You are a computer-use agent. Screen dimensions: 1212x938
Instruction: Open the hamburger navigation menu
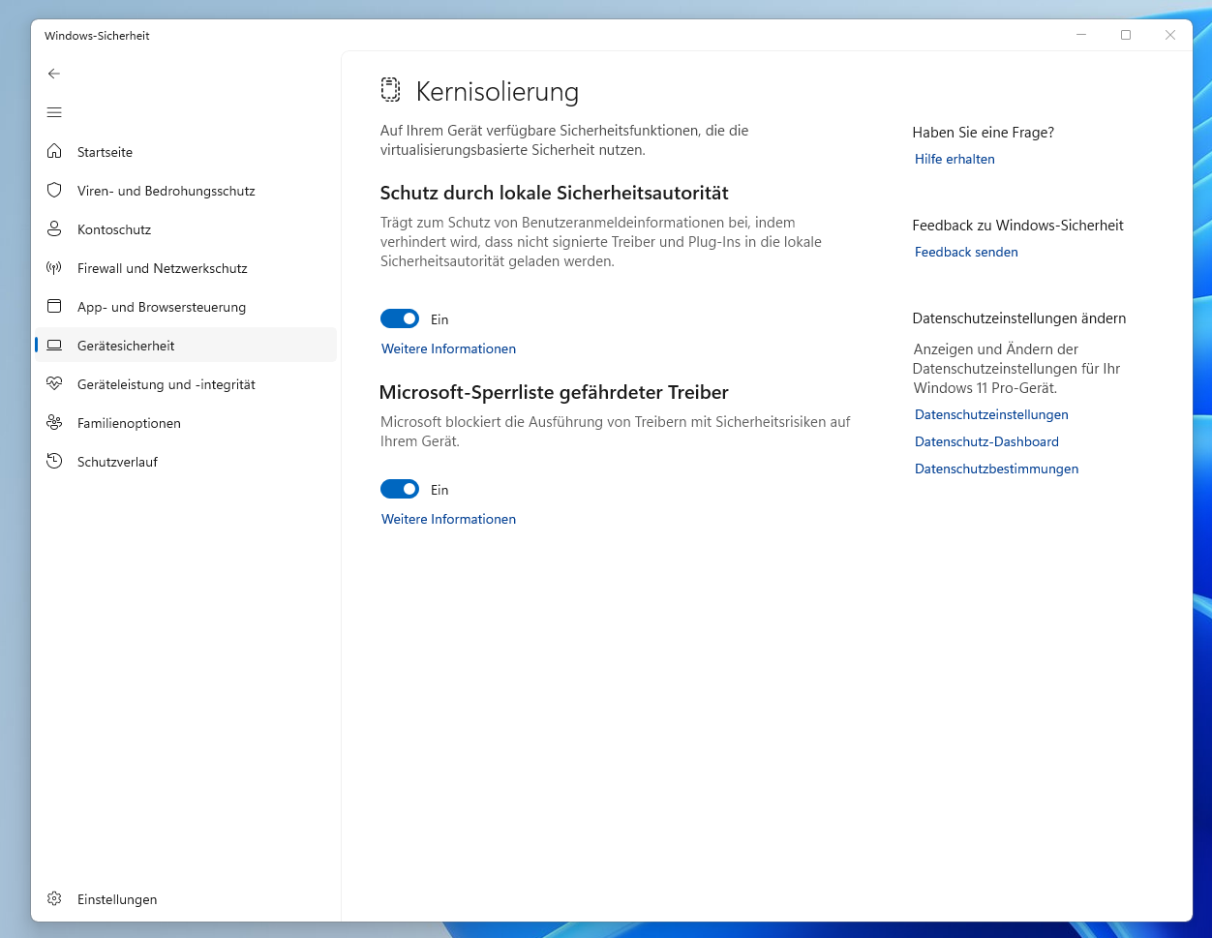[x=54, y=112]
